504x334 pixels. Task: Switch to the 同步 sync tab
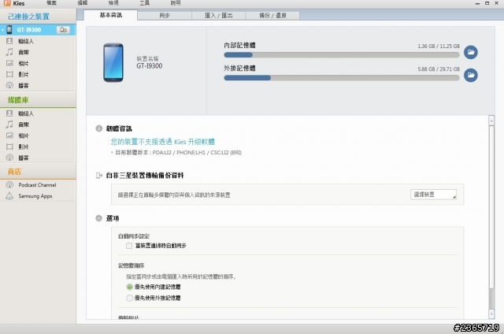tap(165, 16)
